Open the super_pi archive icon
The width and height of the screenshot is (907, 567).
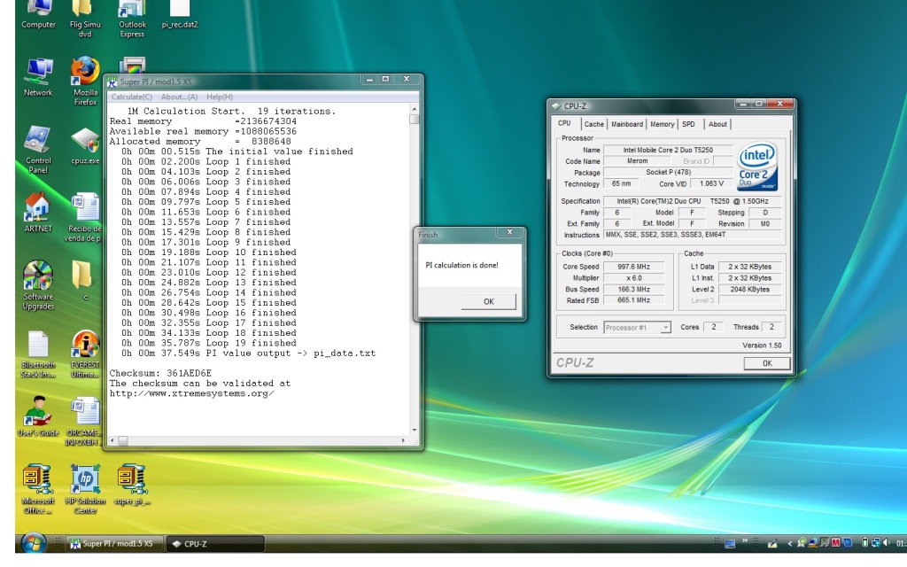click(x=132, y=485)
